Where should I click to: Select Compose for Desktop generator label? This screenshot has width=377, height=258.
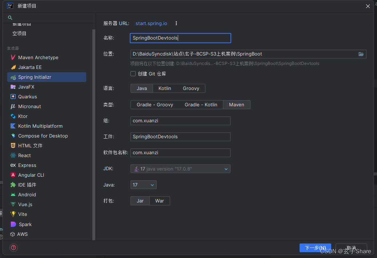click(x=43, y=136)
